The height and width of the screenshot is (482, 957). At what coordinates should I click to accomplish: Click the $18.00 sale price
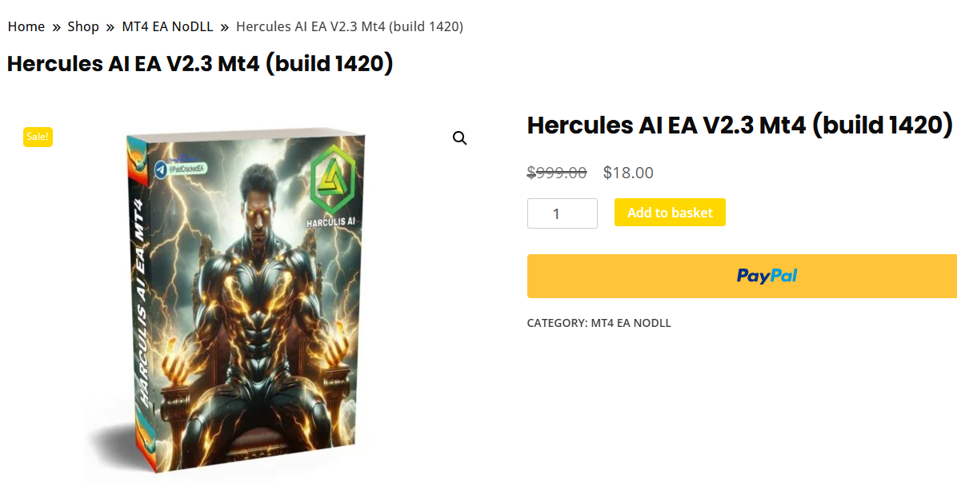(x=628, y=173)
